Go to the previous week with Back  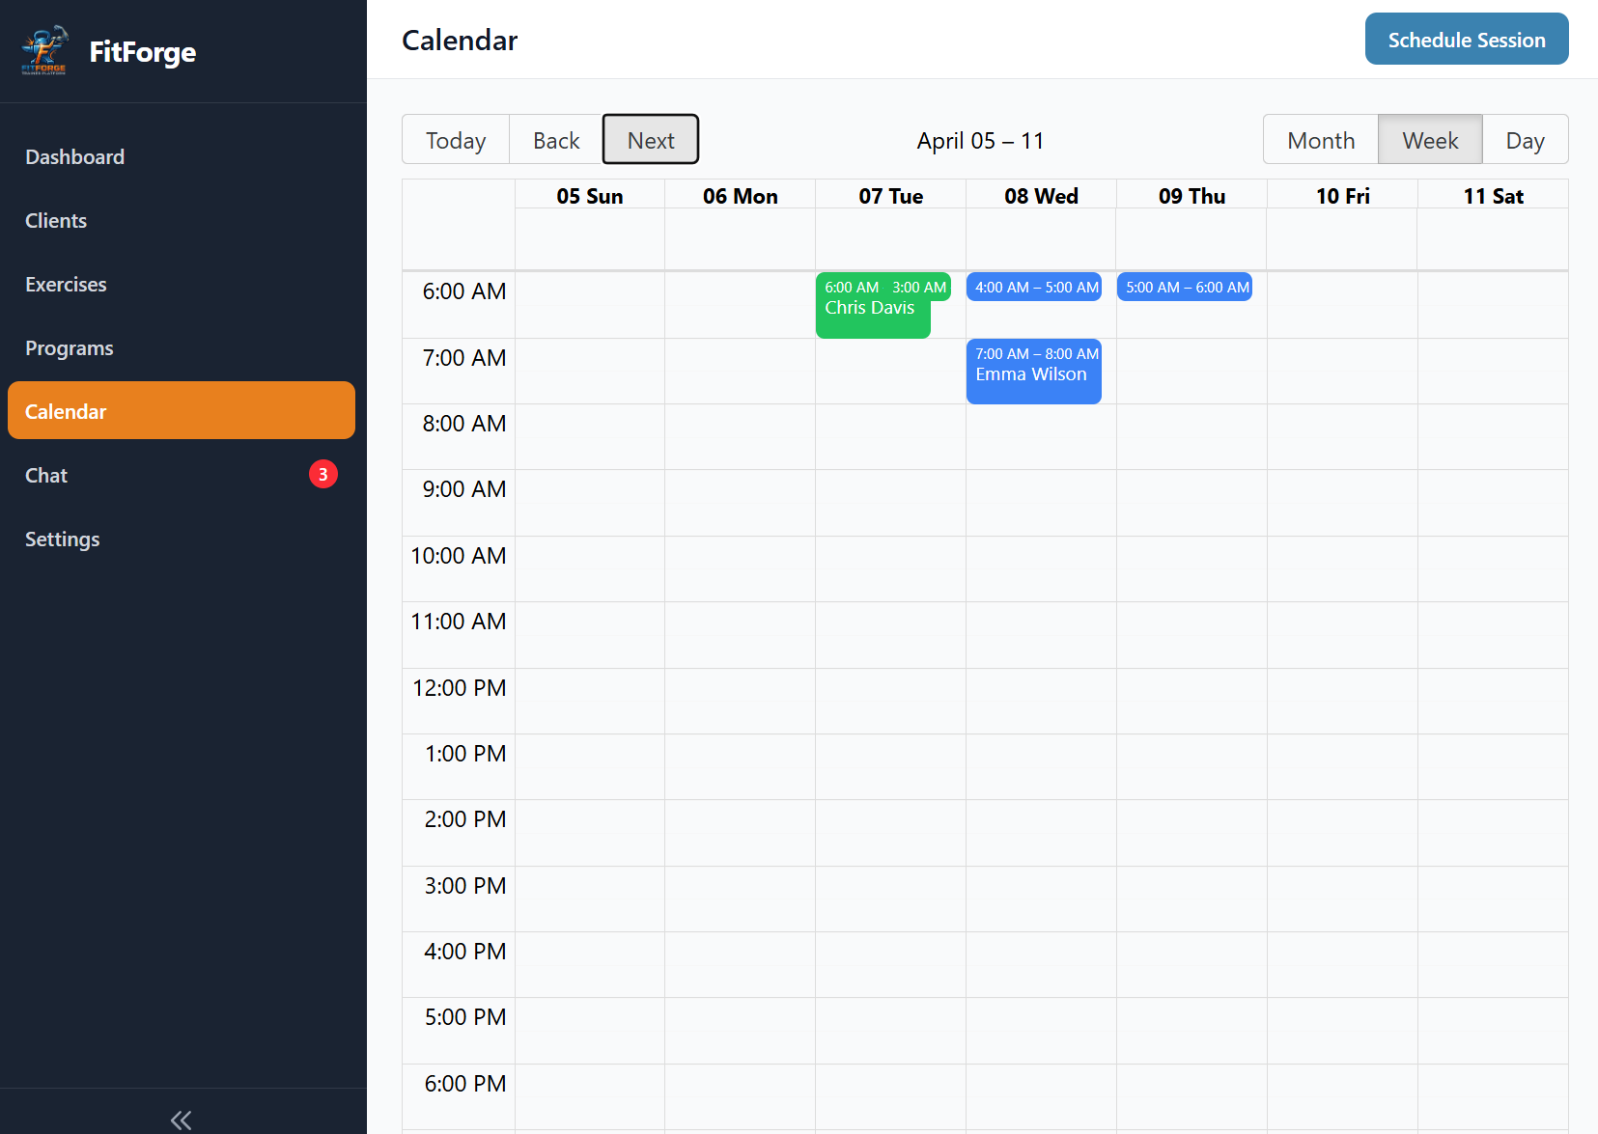(555, 139)
